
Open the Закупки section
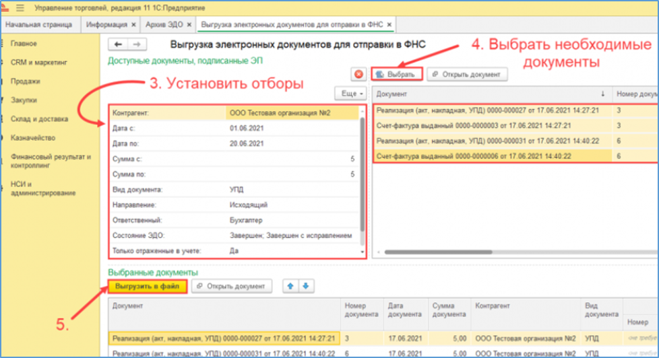[24, 100]
